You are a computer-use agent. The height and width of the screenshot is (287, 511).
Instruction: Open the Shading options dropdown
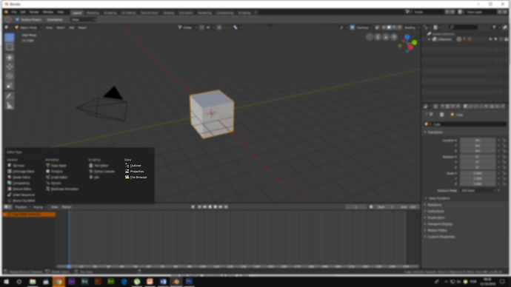[x=411, y=27]
